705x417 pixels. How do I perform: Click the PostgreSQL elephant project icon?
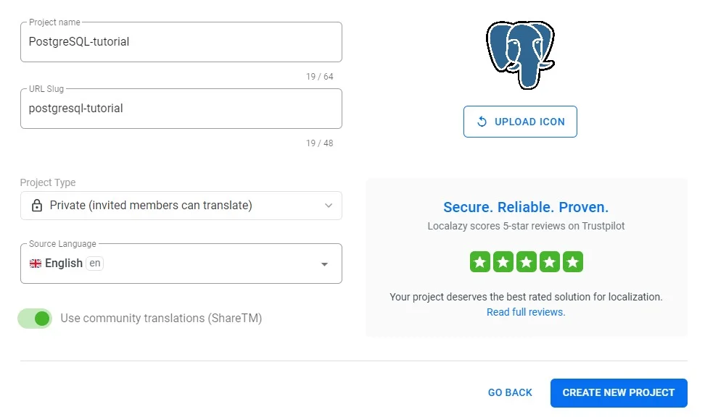(x=520, y=56)
